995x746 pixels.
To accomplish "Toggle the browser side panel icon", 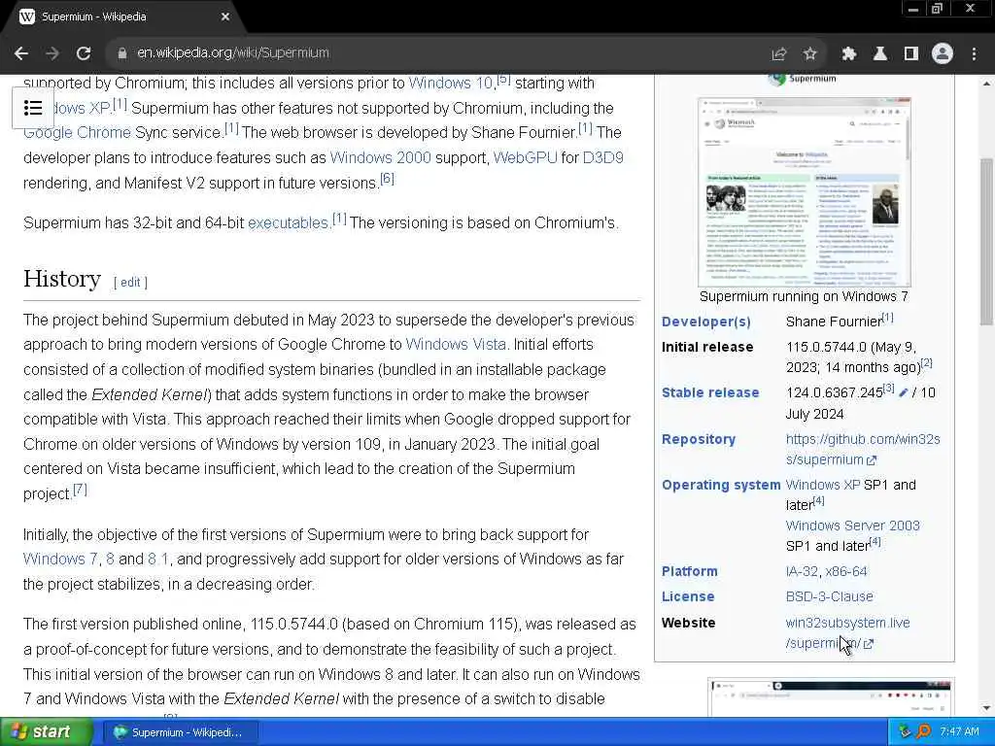I will pyautogui.click(x=911, y=54).
